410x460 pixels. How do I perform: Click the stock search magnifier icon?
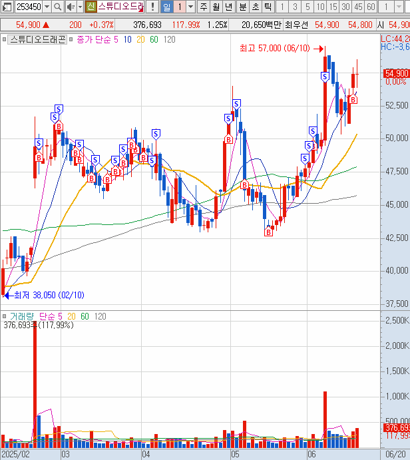(55, 7)
